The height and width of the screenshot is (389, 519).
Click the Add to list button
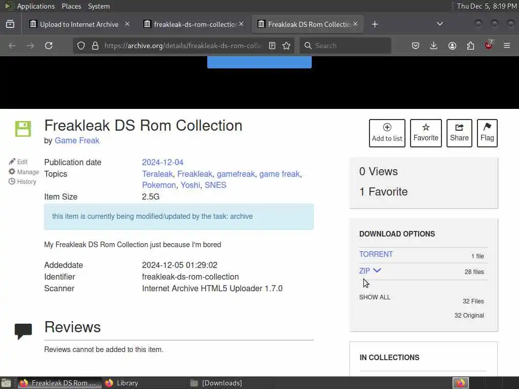point(387,133)
